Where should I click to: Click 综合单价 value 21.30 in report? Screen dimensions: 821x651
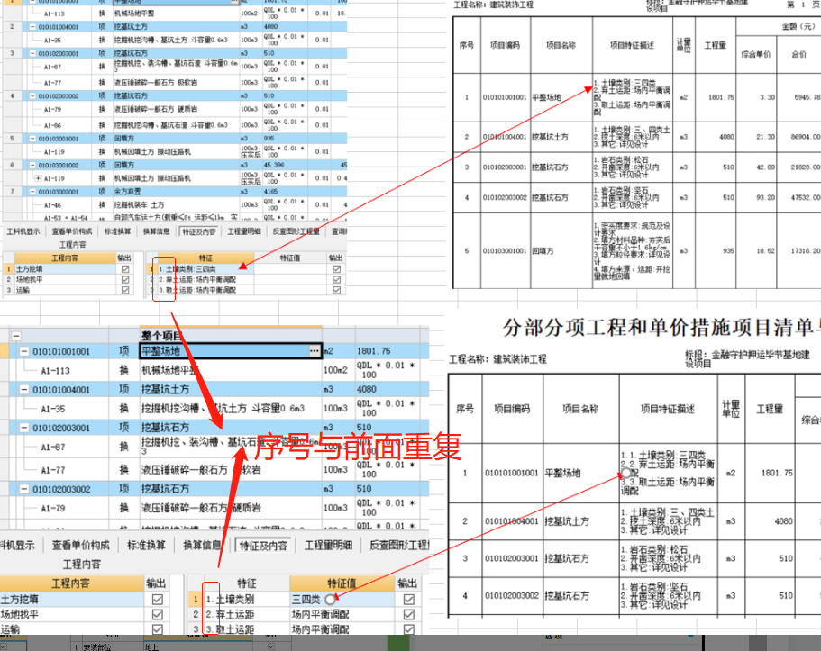pyautogui.click(x=765, y=137)
